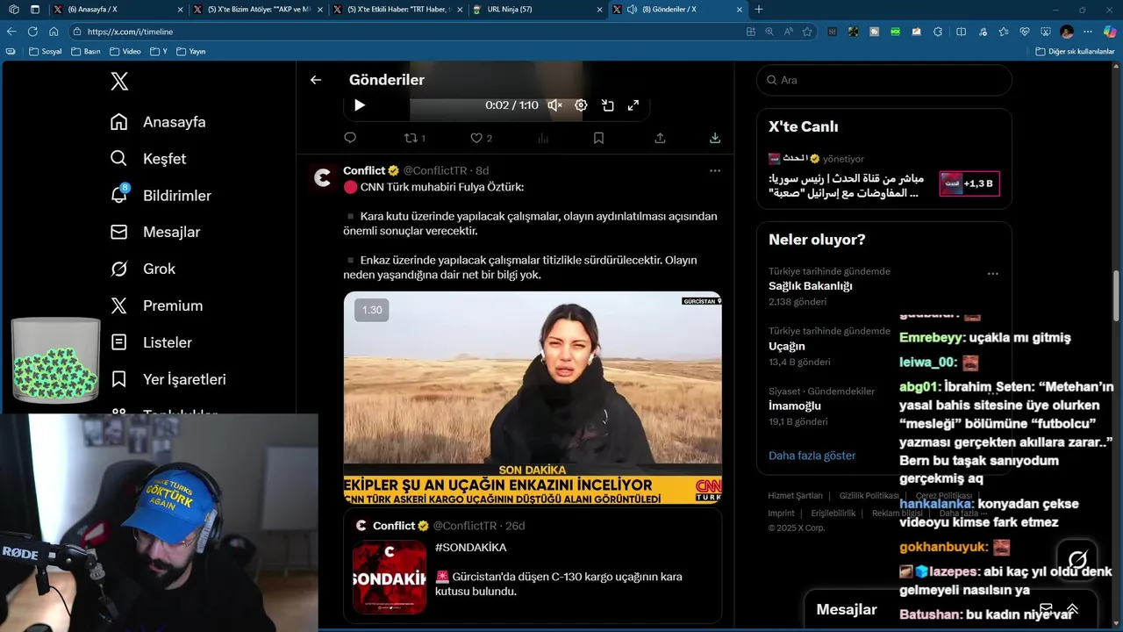Open Diğer sık kullanılanlar folder
This screenshot has height=632, width=1123.
(x=1075, y=52)
